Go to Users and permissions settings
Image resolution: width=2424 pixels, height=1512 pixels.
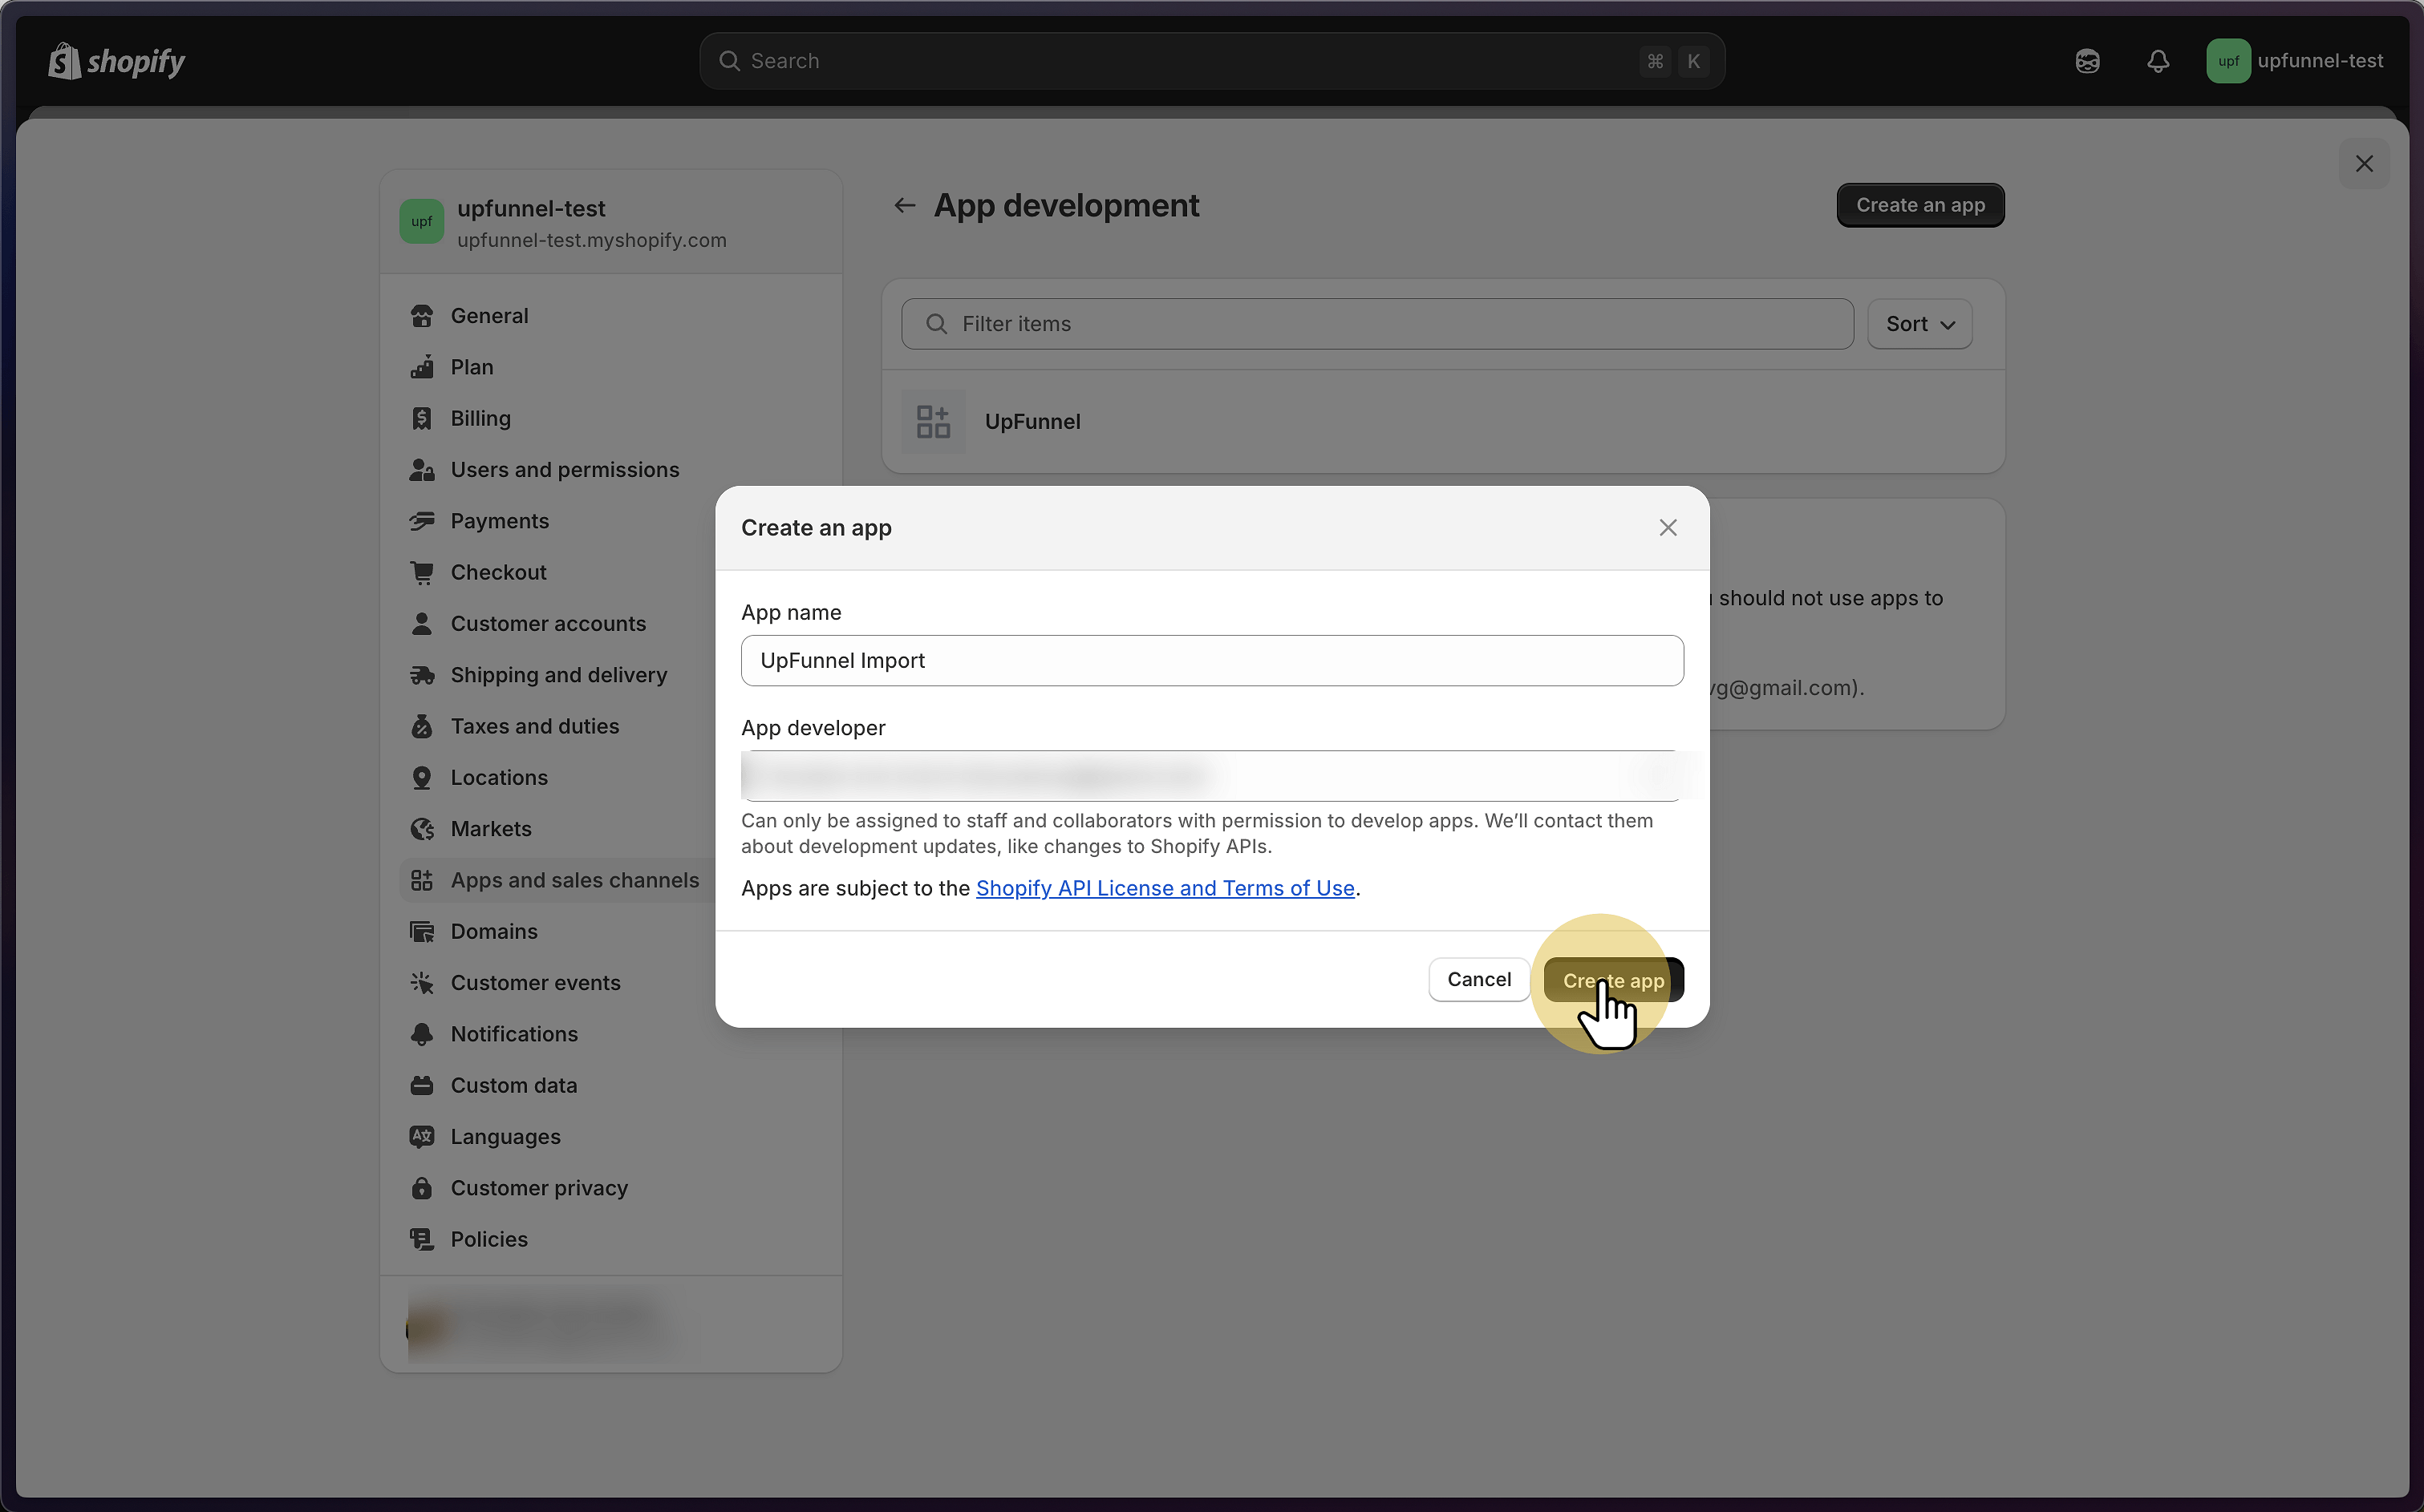564,470
